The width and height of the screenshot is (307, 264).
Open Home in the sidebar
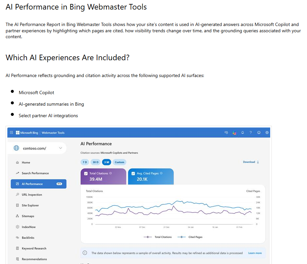[x=38, y=162]
